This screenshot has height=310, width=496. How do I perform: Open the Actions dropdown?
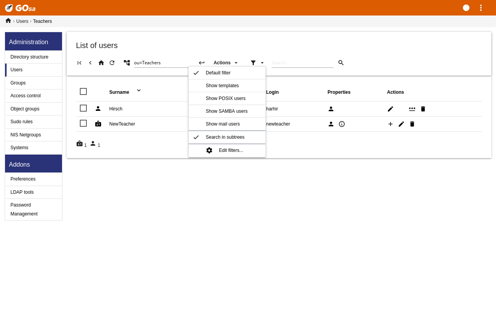pos(226,63)
